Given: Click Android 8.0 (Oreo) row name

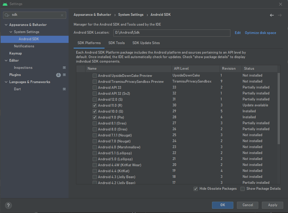Looking at the screenshot, I should [x=113, y=129].
